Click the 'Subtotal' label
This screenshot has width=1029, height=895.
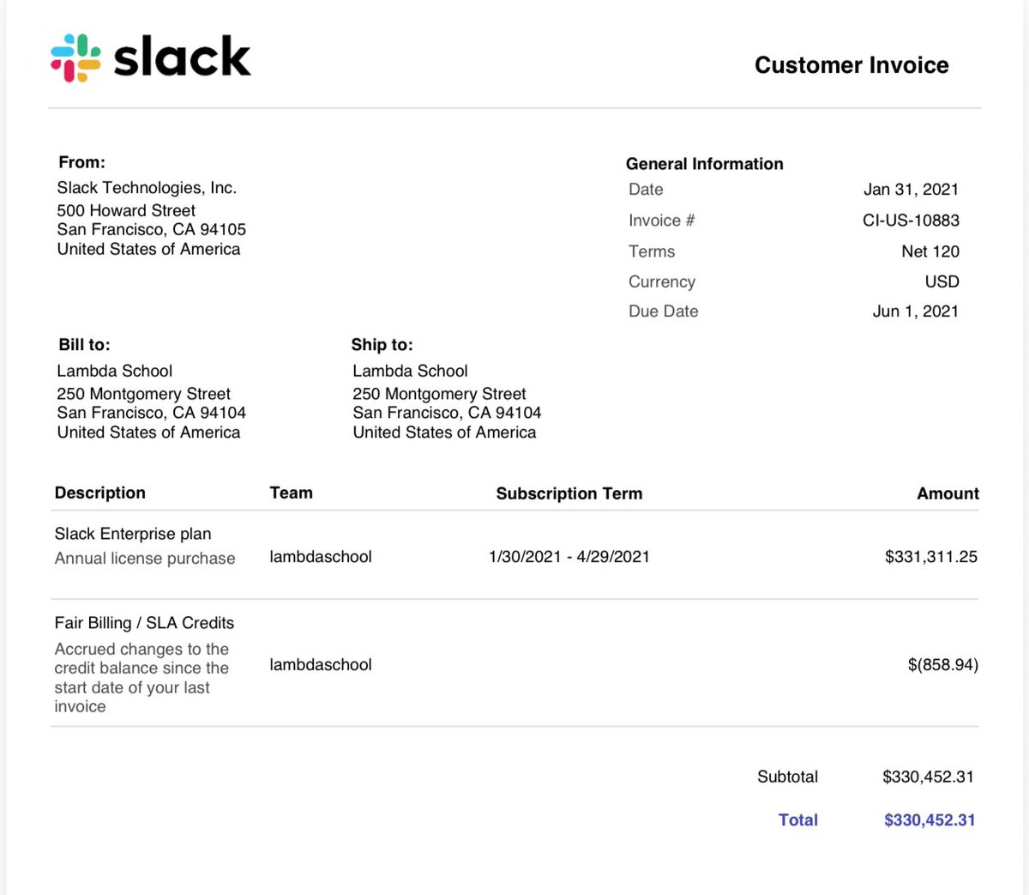[787, 777]
